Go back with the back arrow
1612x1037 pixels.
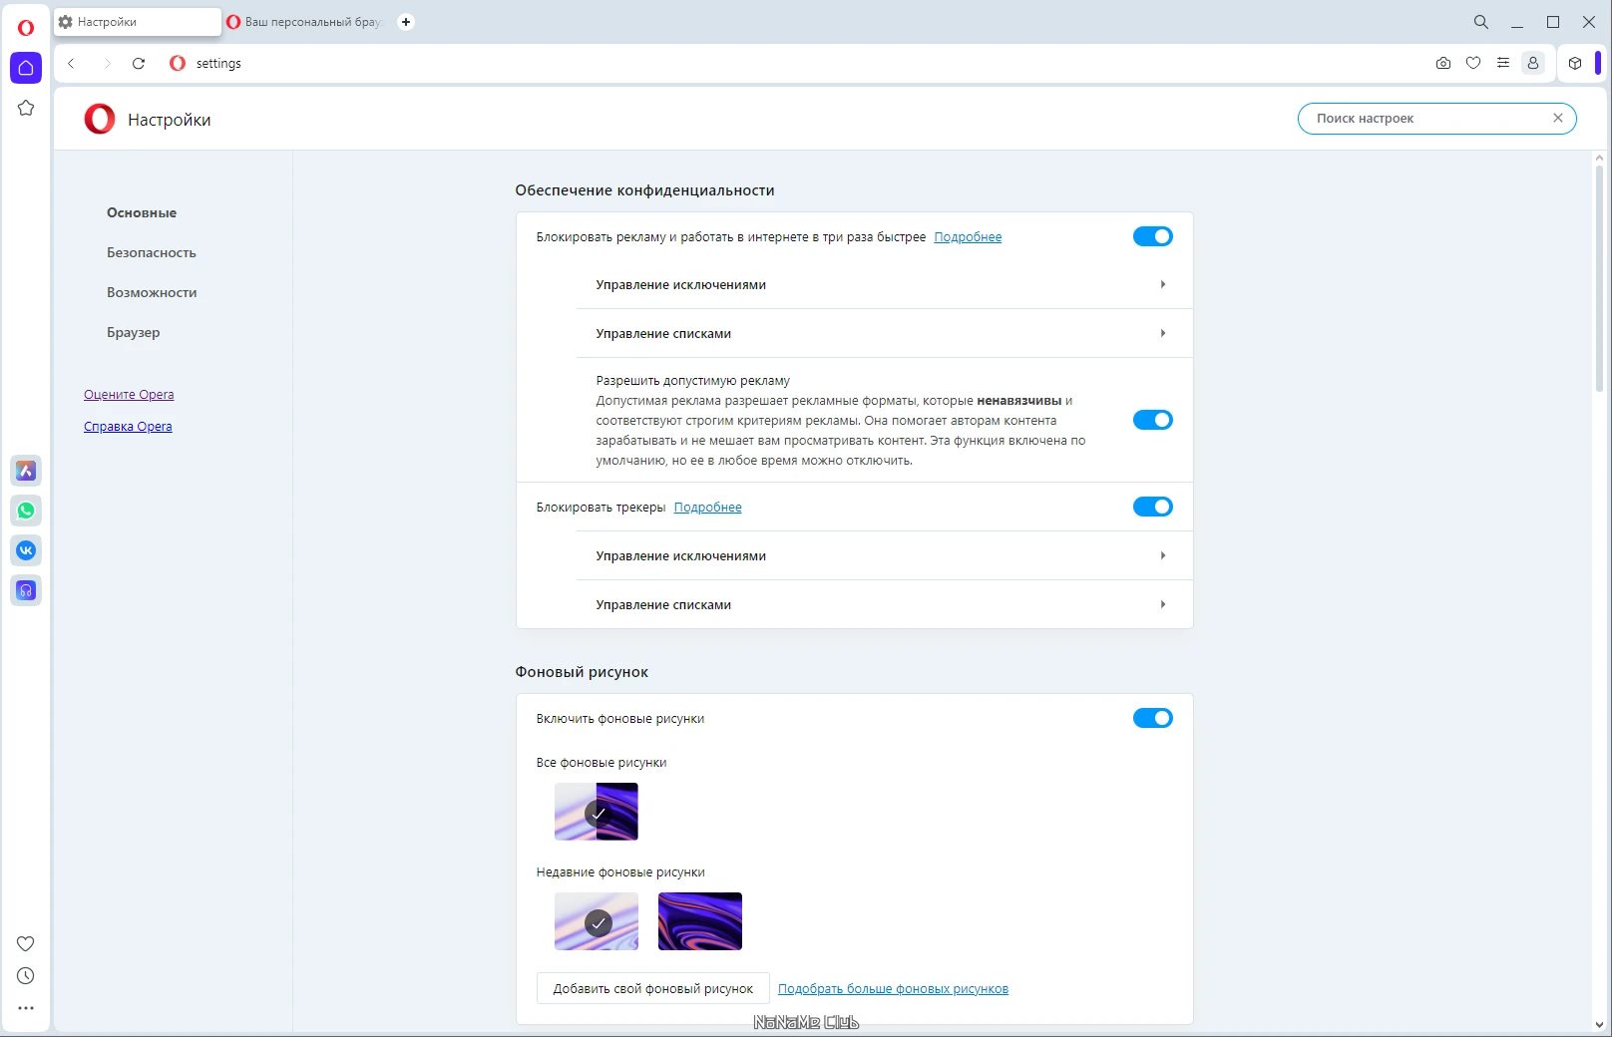click(x=71, y=63)
